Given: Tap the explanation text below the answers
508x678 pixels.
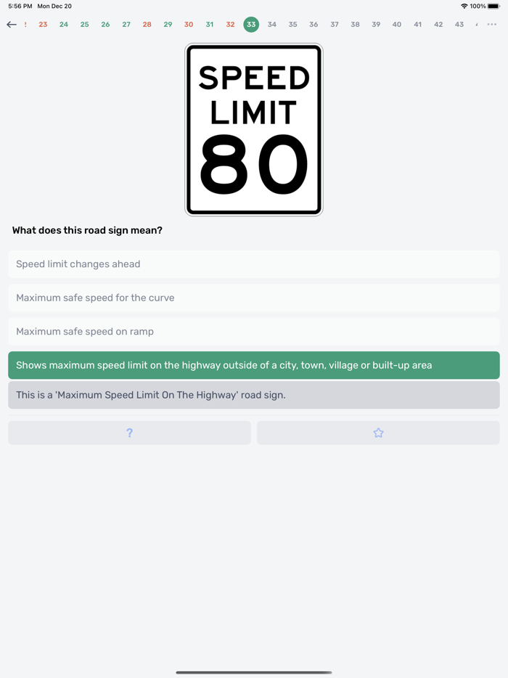Looking at the screenshot, I should [x=253, y=394].
